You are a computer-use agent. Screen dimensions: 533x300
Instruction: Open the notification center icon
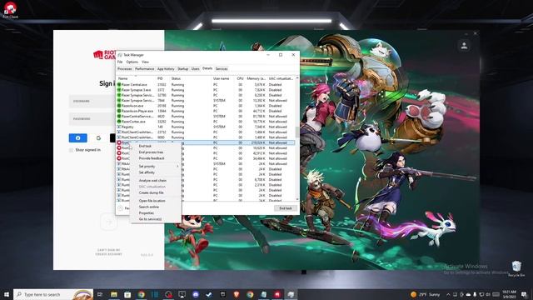[524, 294]
